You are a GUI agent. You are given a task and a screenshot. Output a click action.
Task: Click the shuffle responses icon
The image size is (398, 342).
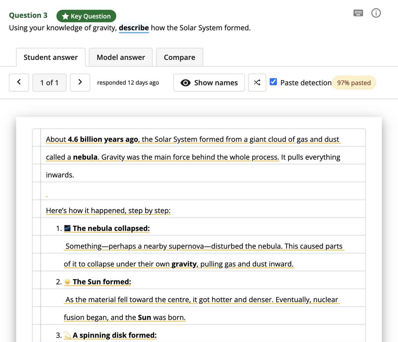click(257, 82)
